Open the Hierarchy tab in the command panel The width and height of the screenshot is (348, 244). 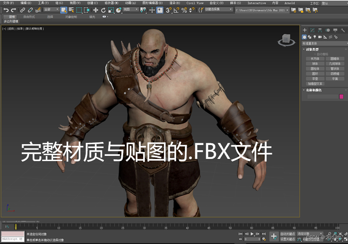(x=320, y=30)
